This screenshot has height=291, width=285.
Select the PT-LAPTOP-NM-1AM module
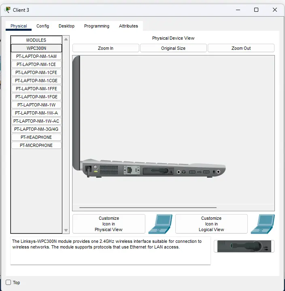pos(36,56)
